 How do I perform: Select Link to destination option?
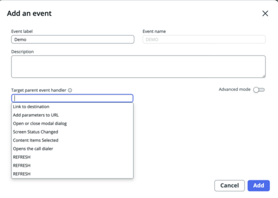tap(72, 107)
